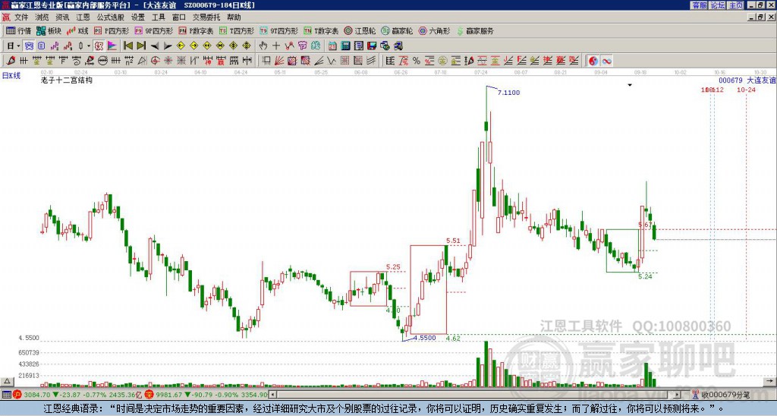
Task: Open the 六角形 hexagon tool
Action: click(434, 30)
